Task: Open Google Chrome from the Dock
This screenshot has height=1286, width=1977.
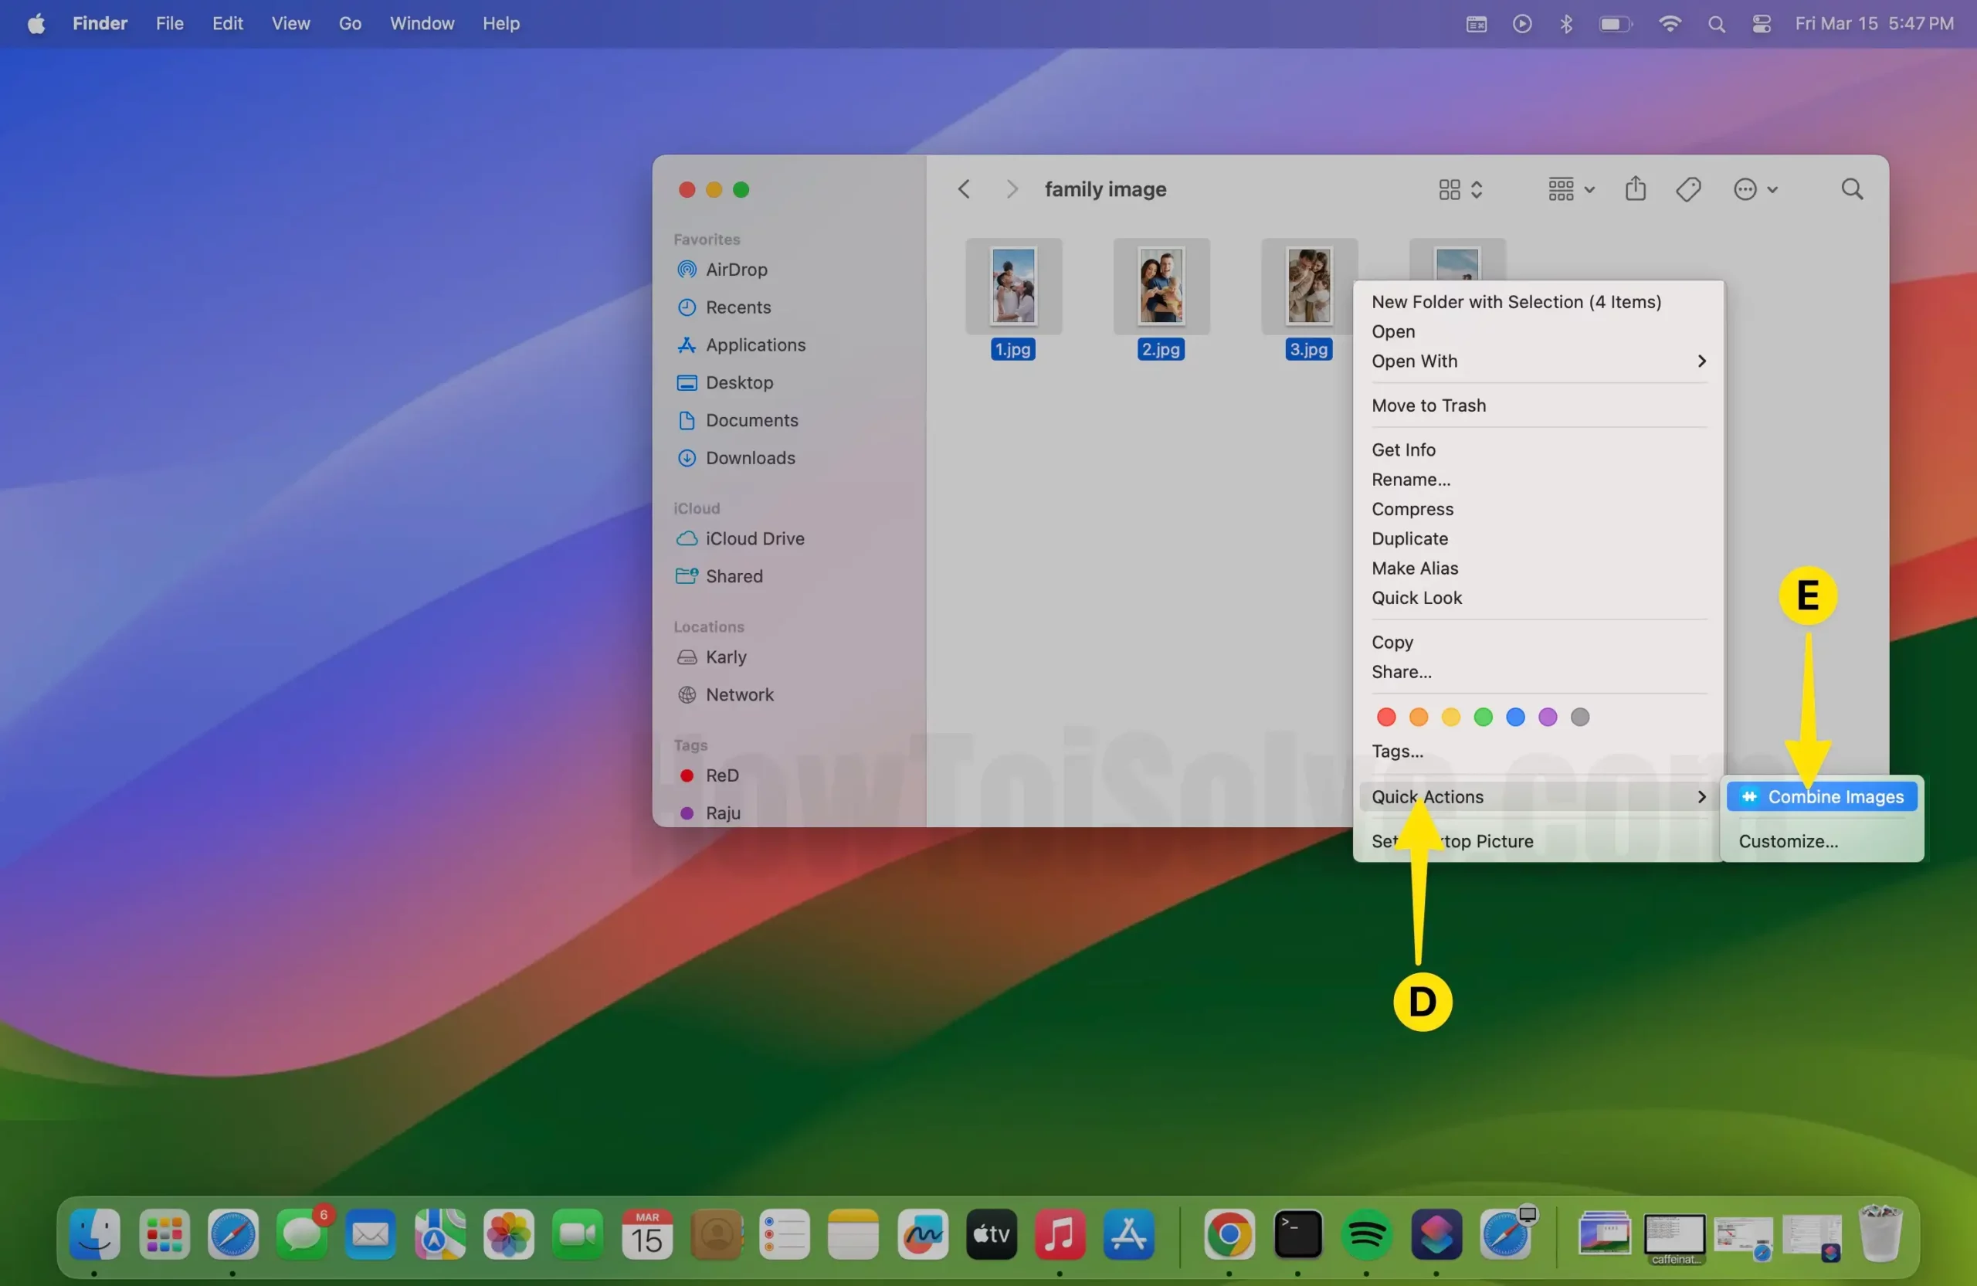Action: pos(1229,1234)
